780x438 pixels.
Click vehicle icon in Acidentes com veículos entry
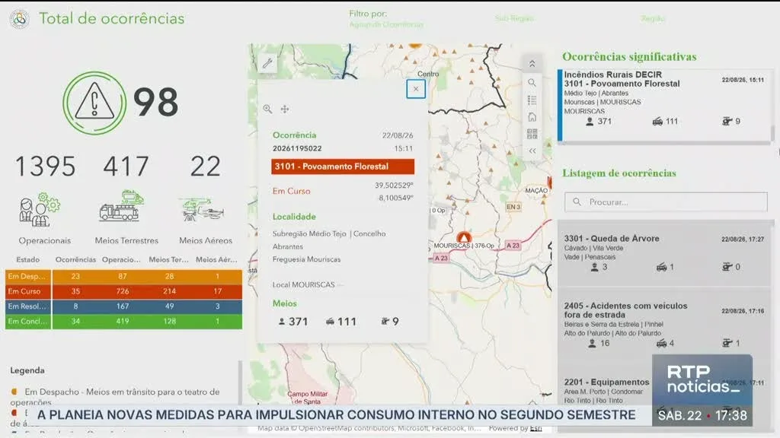(x=661, y=343)
